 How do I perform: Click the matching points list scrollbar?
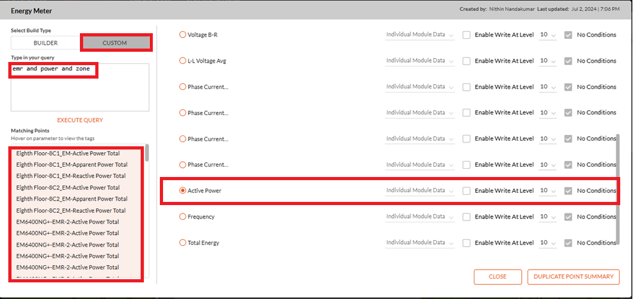click(147, 153)
